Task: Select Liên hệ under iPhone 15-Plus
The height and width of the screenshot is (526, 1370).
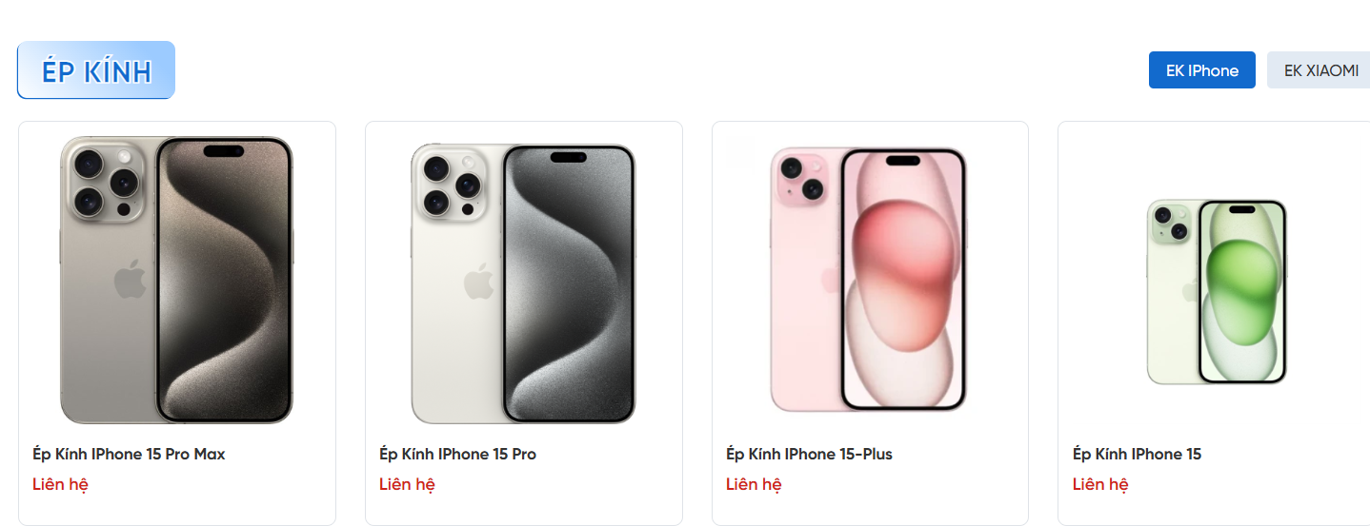Action: (754, 484)
